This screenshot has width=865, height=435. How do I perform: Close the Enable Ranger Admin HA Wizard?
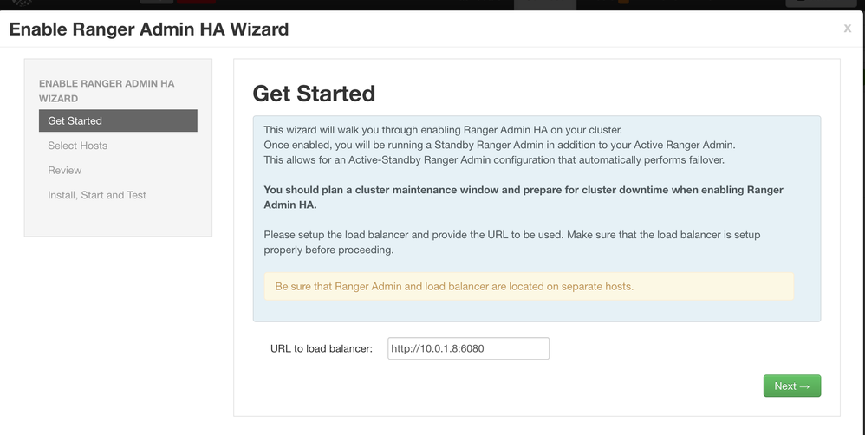tap(847, 29)
